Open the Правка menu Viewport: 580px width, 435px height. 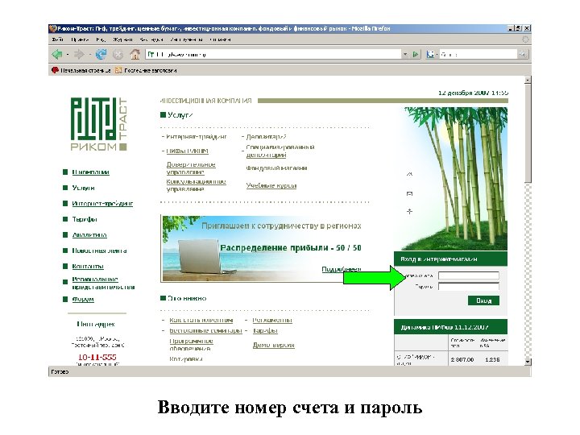(80, 39)
